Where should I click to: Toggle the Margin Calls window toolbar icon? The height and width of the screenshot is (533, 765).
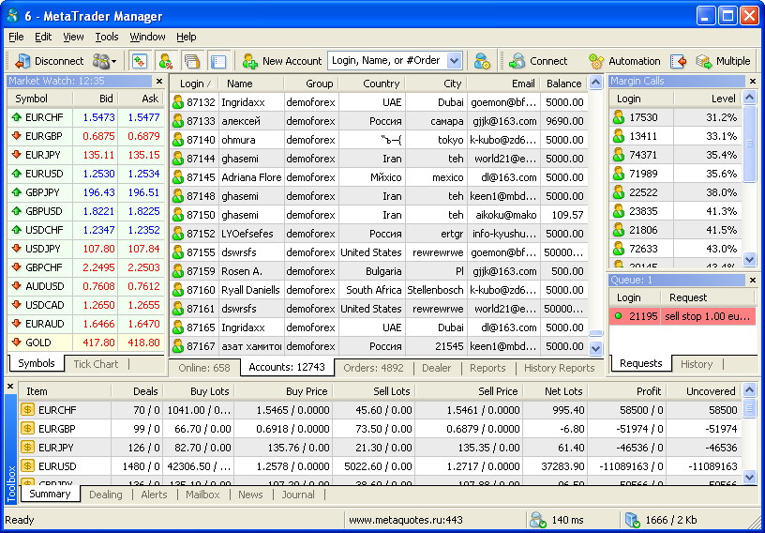166,61
